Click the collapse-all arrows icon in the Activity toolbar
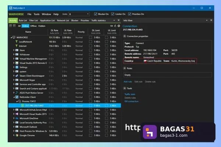This screenshot has width=221, height=147. pyautogui.click(x=112, y=26)
